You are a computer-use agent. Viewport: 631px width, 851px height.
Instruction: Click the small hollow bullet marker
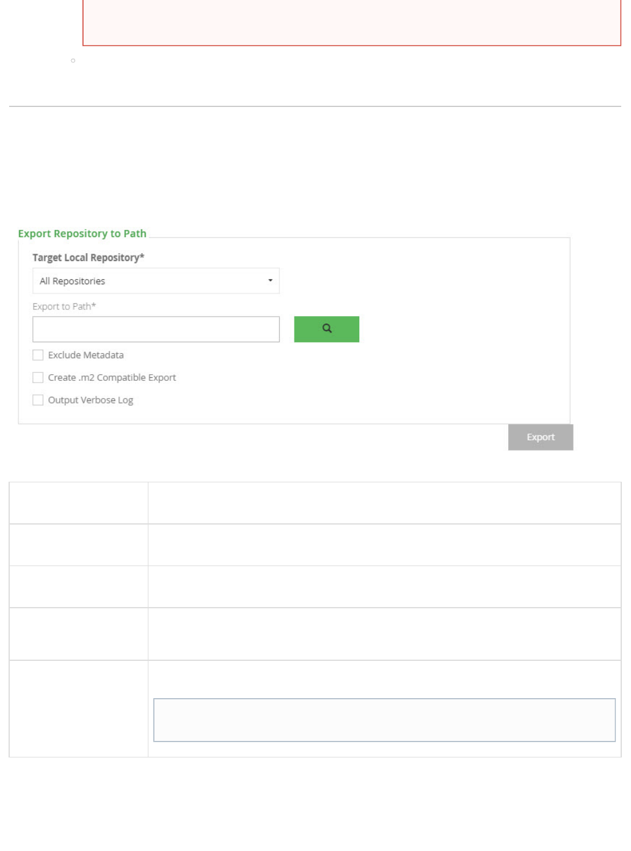click(x=73, y=61)
